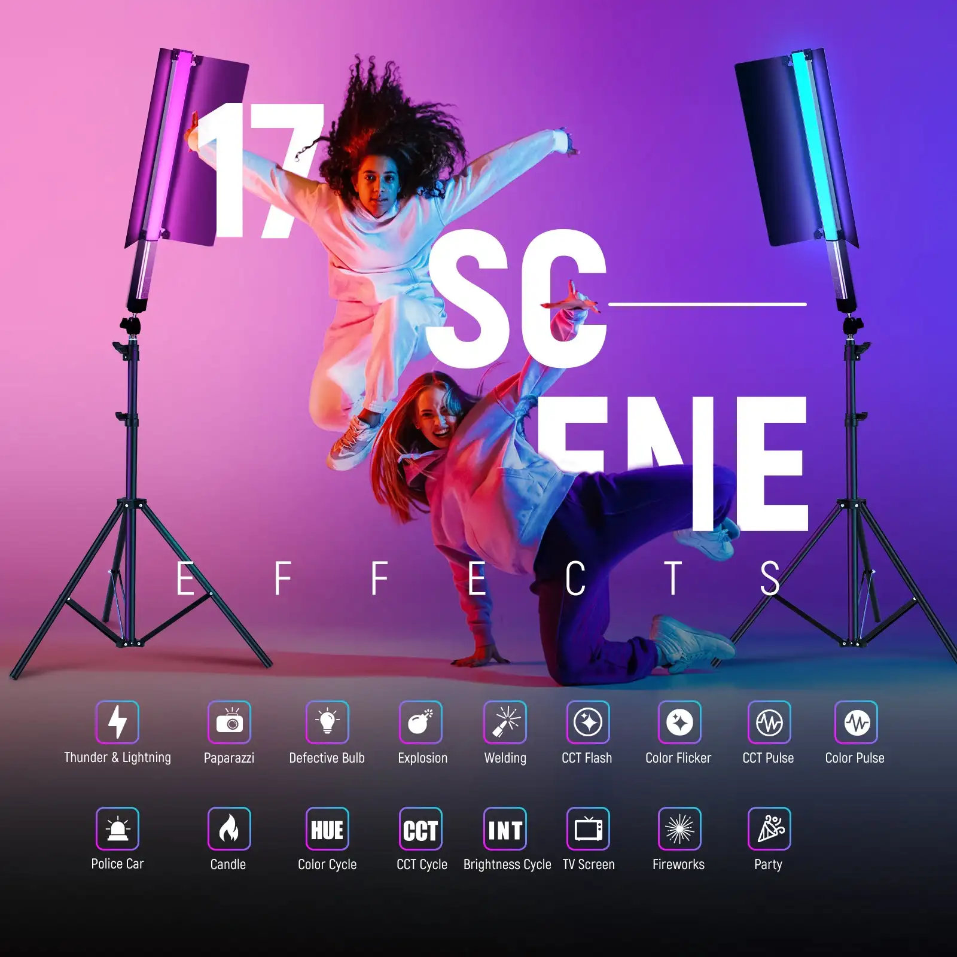Click the "CCT Cycle" label
957x957 pixels.
[422, 865]
